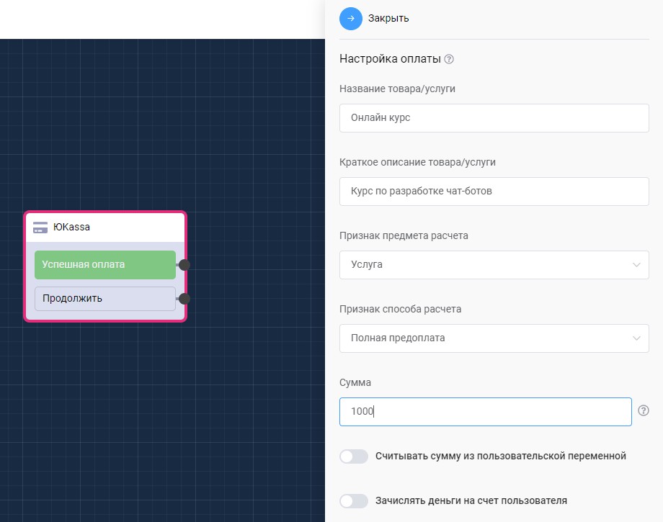Click help icon next to Настройка оплаты
The image size is (663, 522).
(x=449, y=59)
